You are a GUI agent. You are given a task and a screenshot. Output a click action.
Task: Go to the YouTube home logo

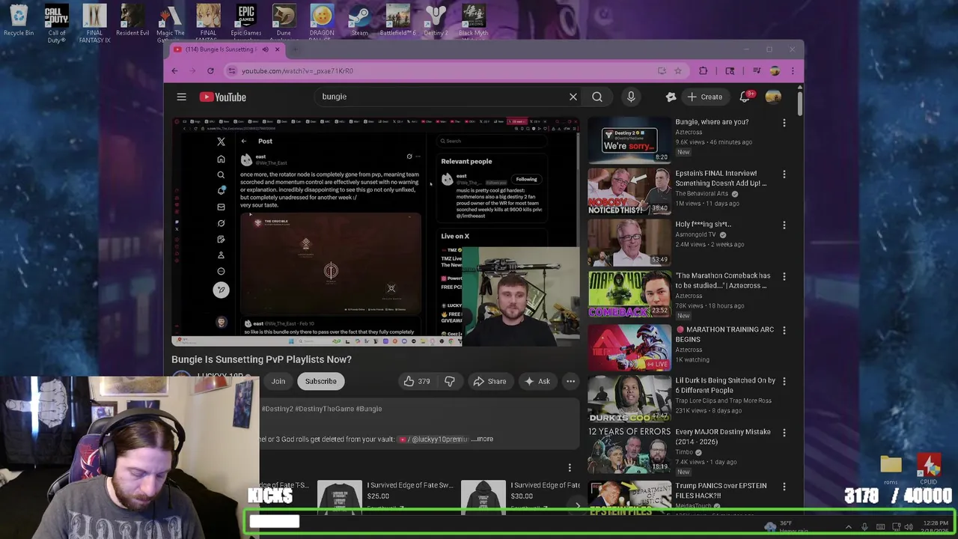coord(222,97)
